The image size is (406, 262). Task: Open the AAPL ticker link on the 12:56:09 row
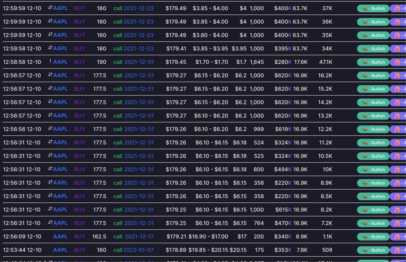pos(60,236)
